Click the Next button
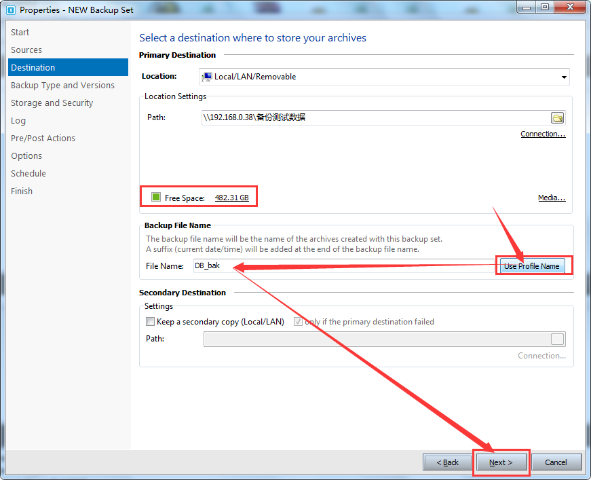The width and height of the screenshot is (591, 480). [x=501, y=462]
